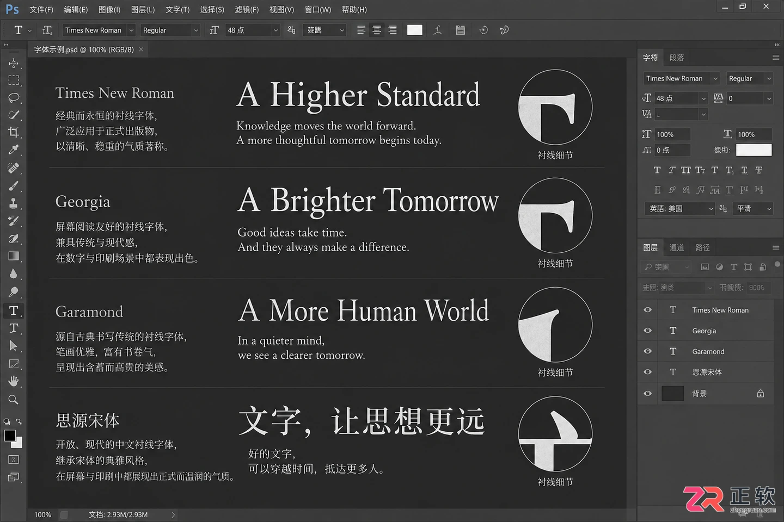
Task: Hide the Georgia layer
Action: tap(647, 331)
